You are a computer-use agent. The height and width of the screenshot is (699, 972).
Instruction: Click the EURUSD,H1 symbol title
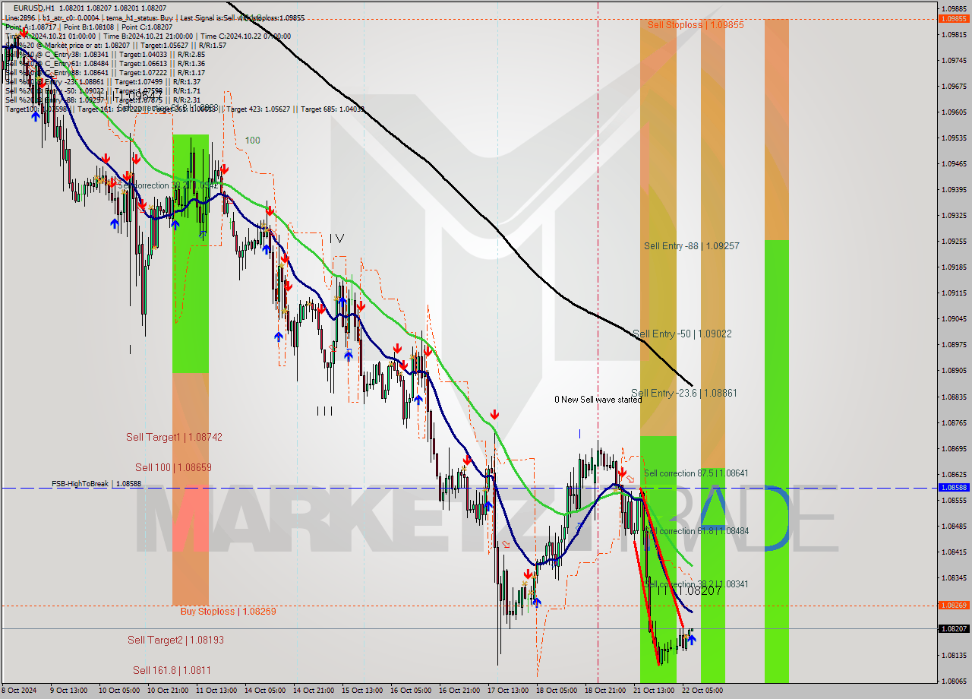click(x=33, y=8)
